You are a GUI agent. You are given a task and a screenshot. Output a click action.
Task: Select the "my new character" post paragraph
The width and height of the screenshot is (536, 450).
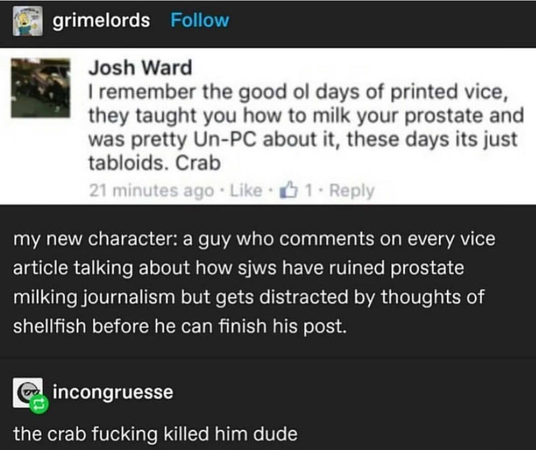click(x=254, y=282)
